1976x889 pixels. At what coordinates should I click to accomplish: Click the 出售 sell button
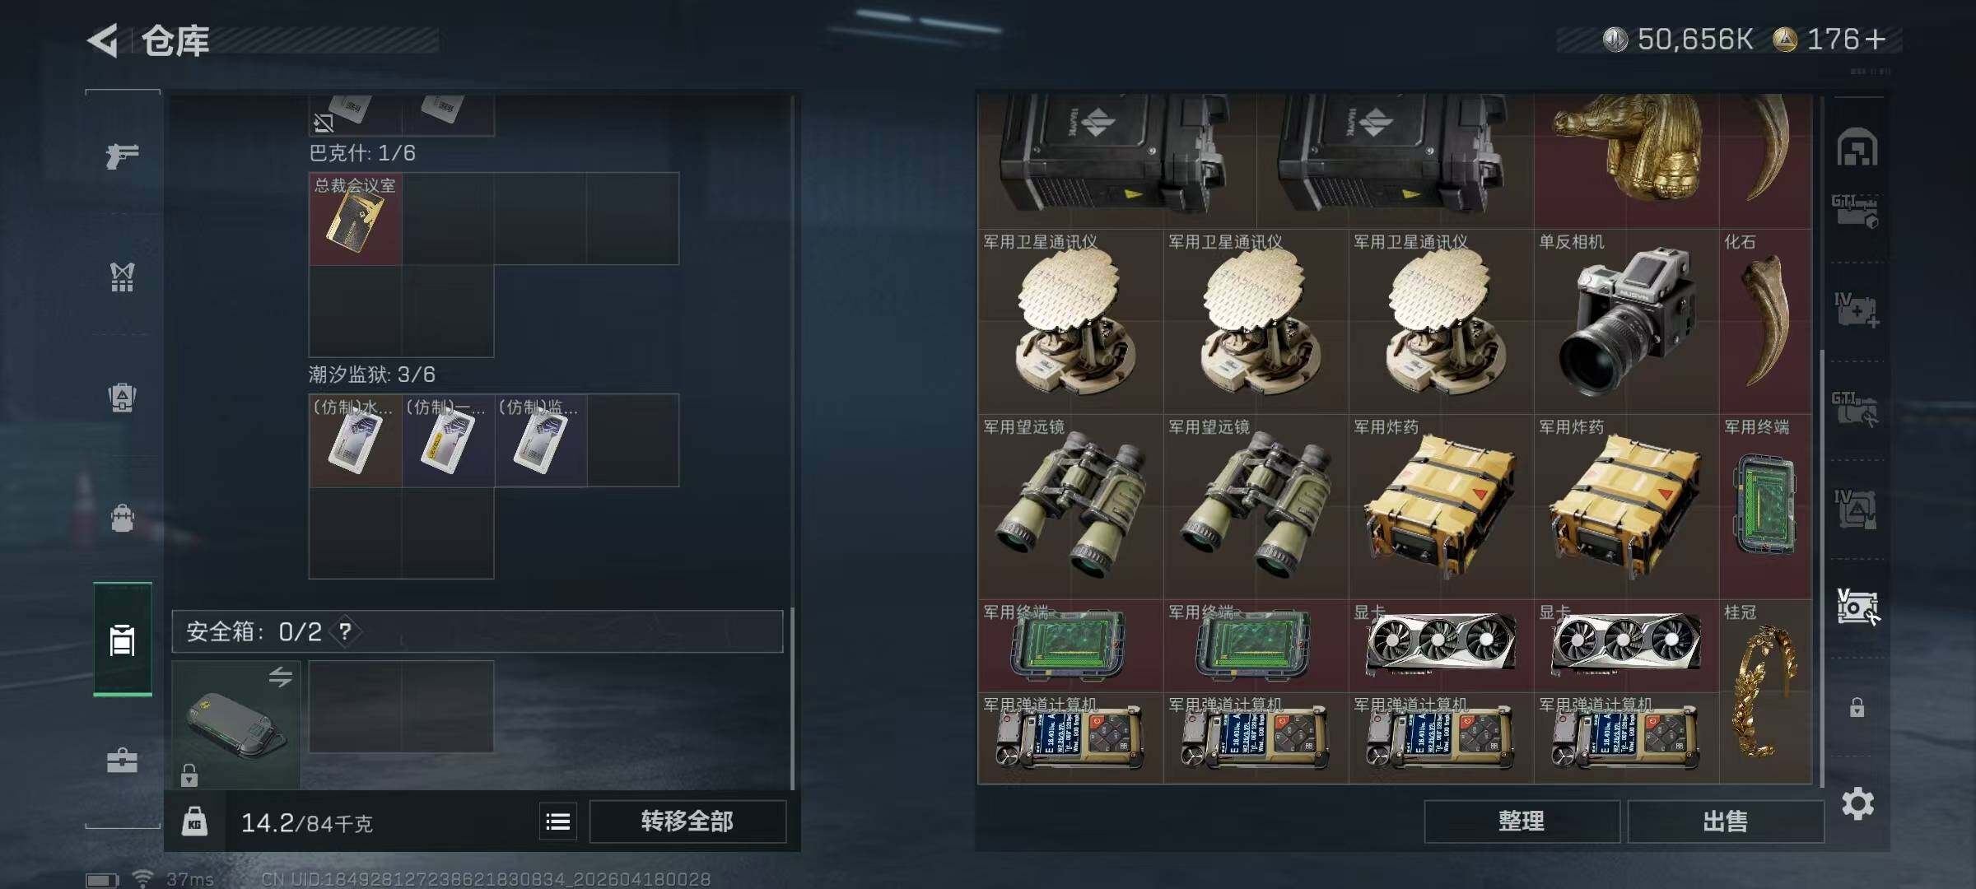[1725, 821]
